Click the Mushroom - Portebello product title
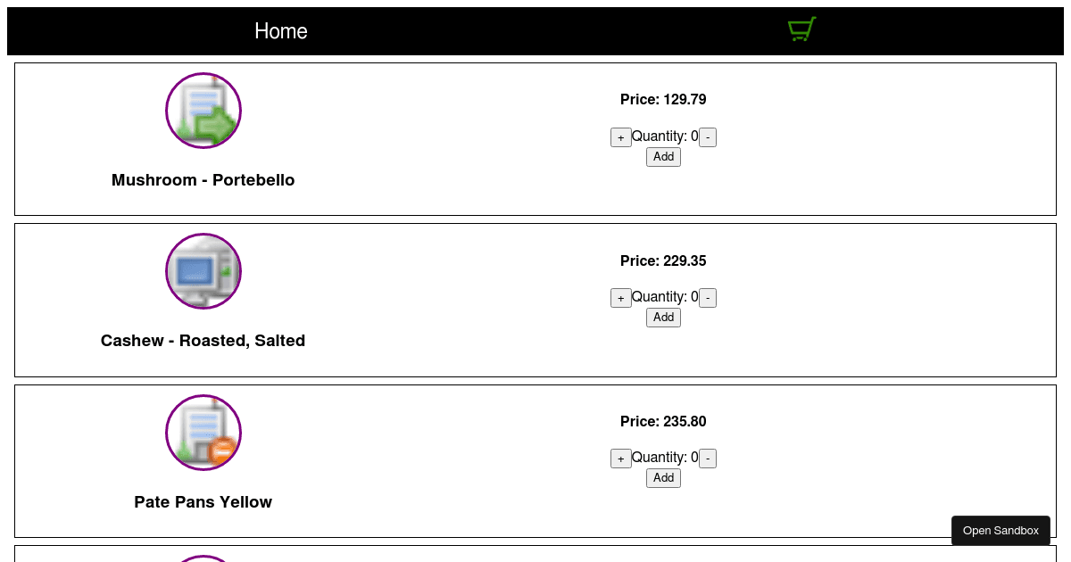 [x=203, y=180]
